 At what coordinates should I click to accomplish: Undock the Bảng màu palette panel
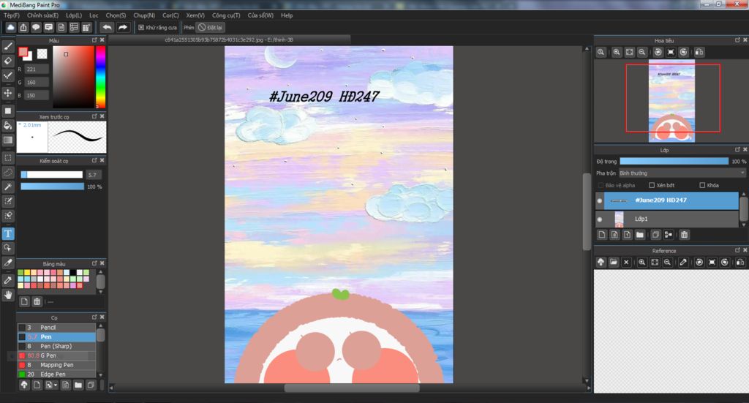click(94, 263)
